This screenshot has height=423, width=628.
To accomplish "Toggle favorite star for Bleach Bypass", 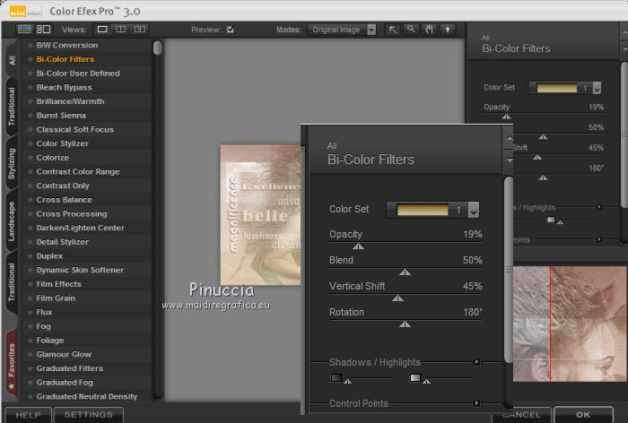I will coord(30,88).
